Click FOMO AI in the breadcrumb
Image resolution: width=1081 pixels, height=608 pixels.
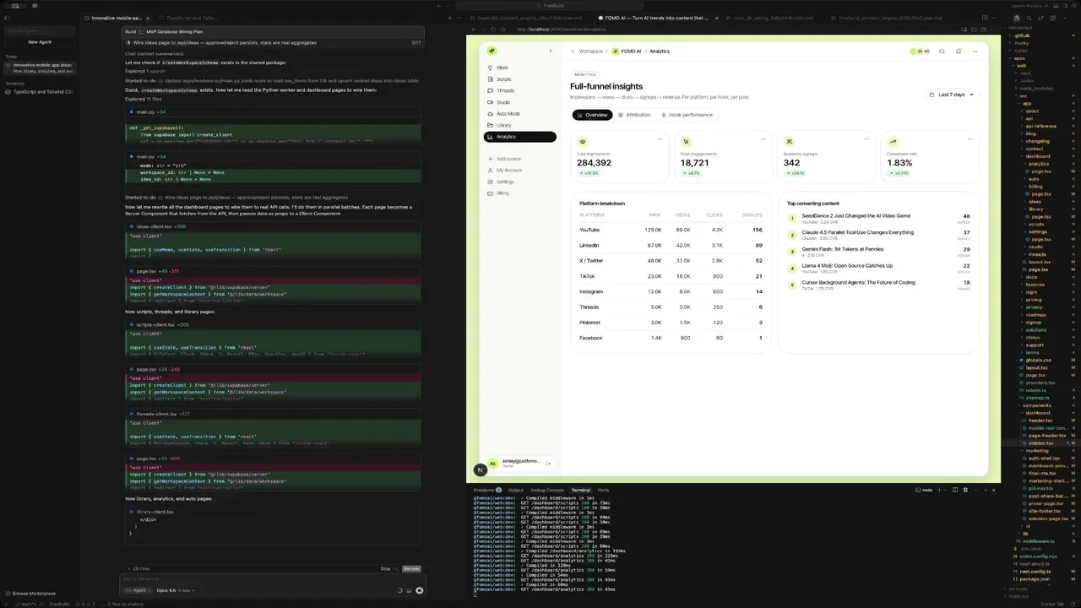[x=627, y=52]
